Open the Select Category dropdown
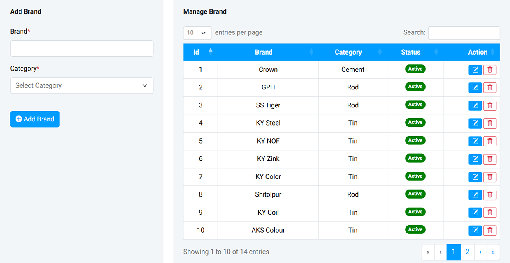This screenshot has height=263, width=510. pos(82,86)
